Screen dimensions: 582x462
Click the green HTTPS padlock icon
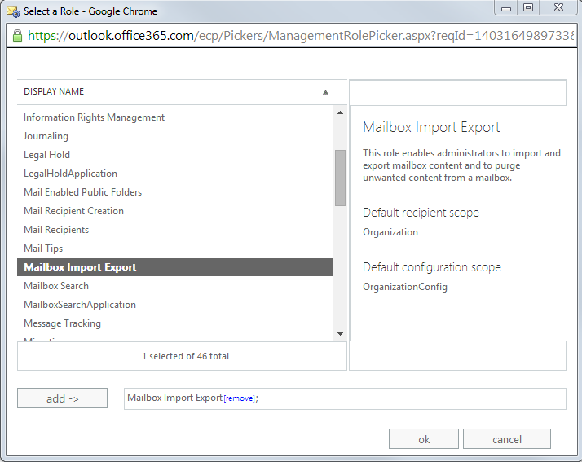point(17,36)
